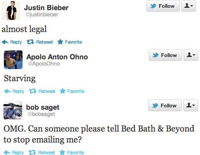200x155 pixels.
Task: Click the favorite star under bob saget's tweet
Action: point(62,152)
